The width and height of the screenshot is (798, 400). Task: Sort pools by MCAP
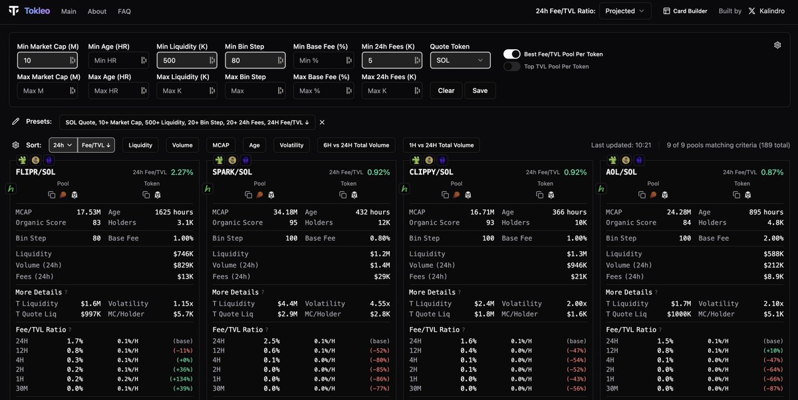221,145
